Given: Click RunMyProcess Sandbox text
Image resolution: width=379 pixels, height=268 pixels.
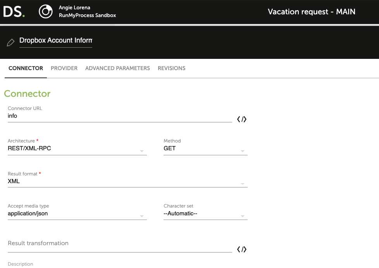Looking at the screenshot, I should [87, 15].
